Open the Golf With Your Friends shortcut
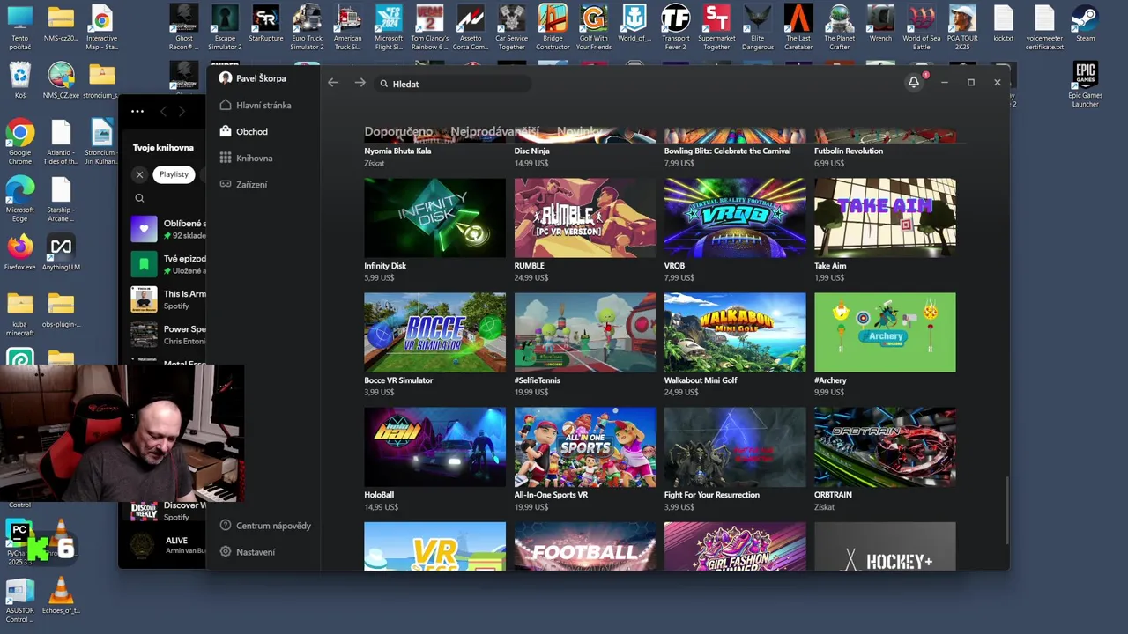Screen dimensions: 1128x634 click(x=594, y=26)
